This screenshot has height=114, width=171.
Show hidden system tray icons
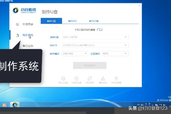pyautogui.click(x=152, y=105)
